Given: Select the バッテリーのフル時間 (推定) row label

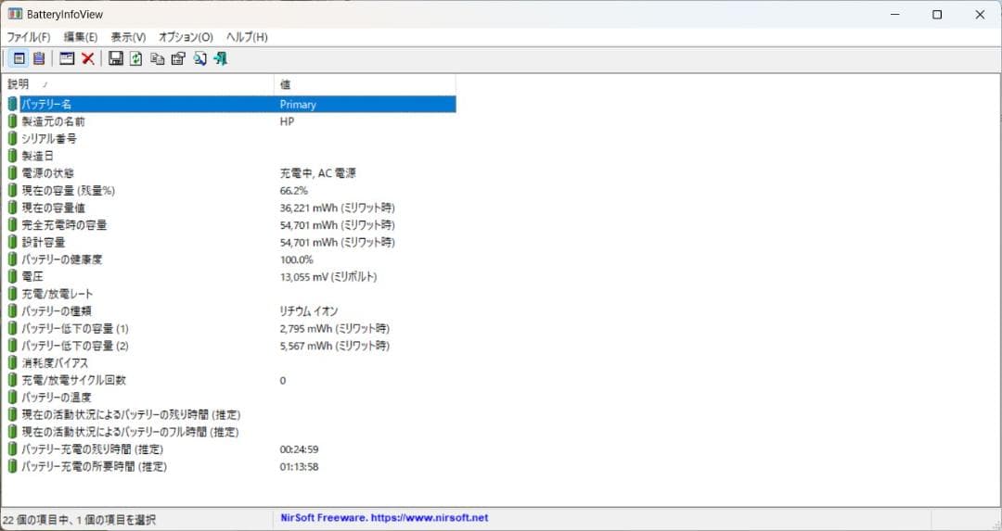Looking at the screenshot, I should 131,432.
